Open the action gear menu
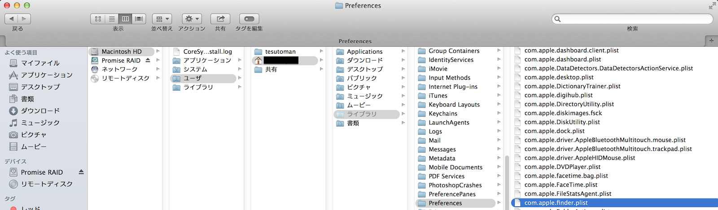Image resolution: width=718 pixels, height=210 pixels. click(x=192, y=19)
